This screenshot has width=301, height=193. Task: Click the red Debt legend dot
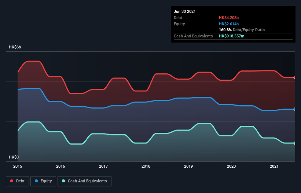tap(12, 181)
